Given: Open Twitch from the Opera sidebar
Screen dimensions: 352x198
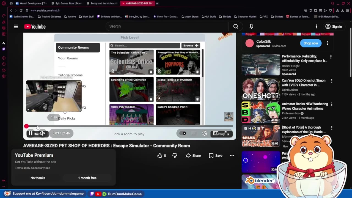Looking at the screenshot, I should [4, 49].
